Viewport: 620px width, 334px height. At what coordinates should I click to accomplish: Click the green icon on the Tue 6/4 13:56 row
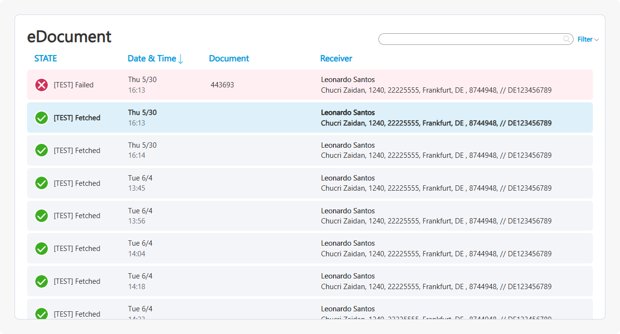(41, 216)
